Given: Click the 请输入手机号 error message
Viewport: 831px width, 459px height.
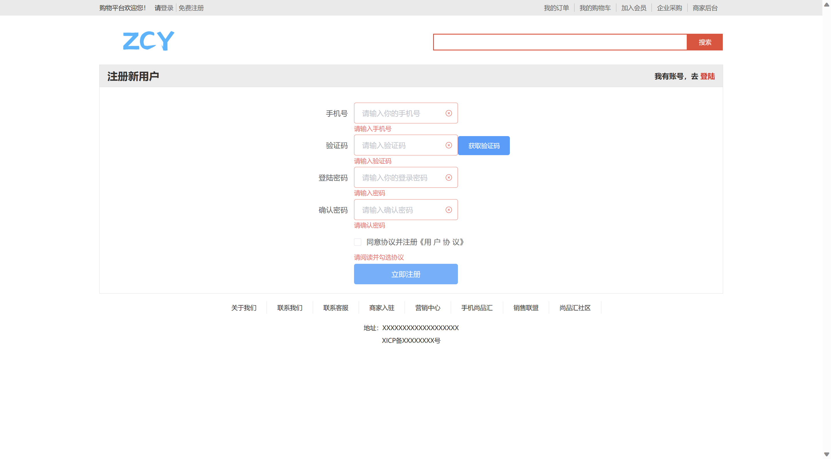Looking at the screenshot, I should (373, 129).
